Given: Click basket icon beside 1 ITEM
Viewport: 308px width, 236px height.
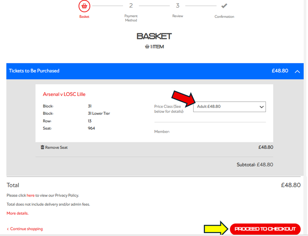Looking at the screenshot, I should (x=147, y=47).
